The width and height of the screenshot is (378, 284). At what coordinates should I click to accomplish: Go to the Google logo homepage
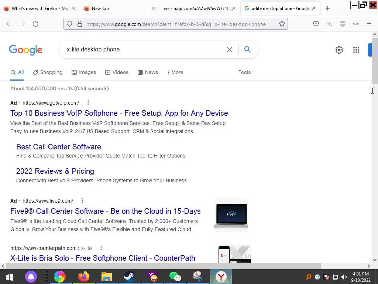(x=26, y=50)
